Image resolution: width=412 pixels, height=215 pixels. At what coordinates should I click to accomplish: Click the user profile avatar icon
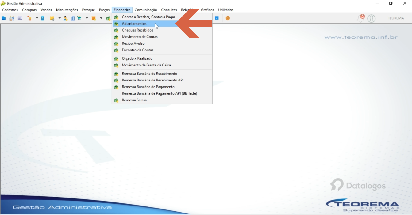point(371,18)
